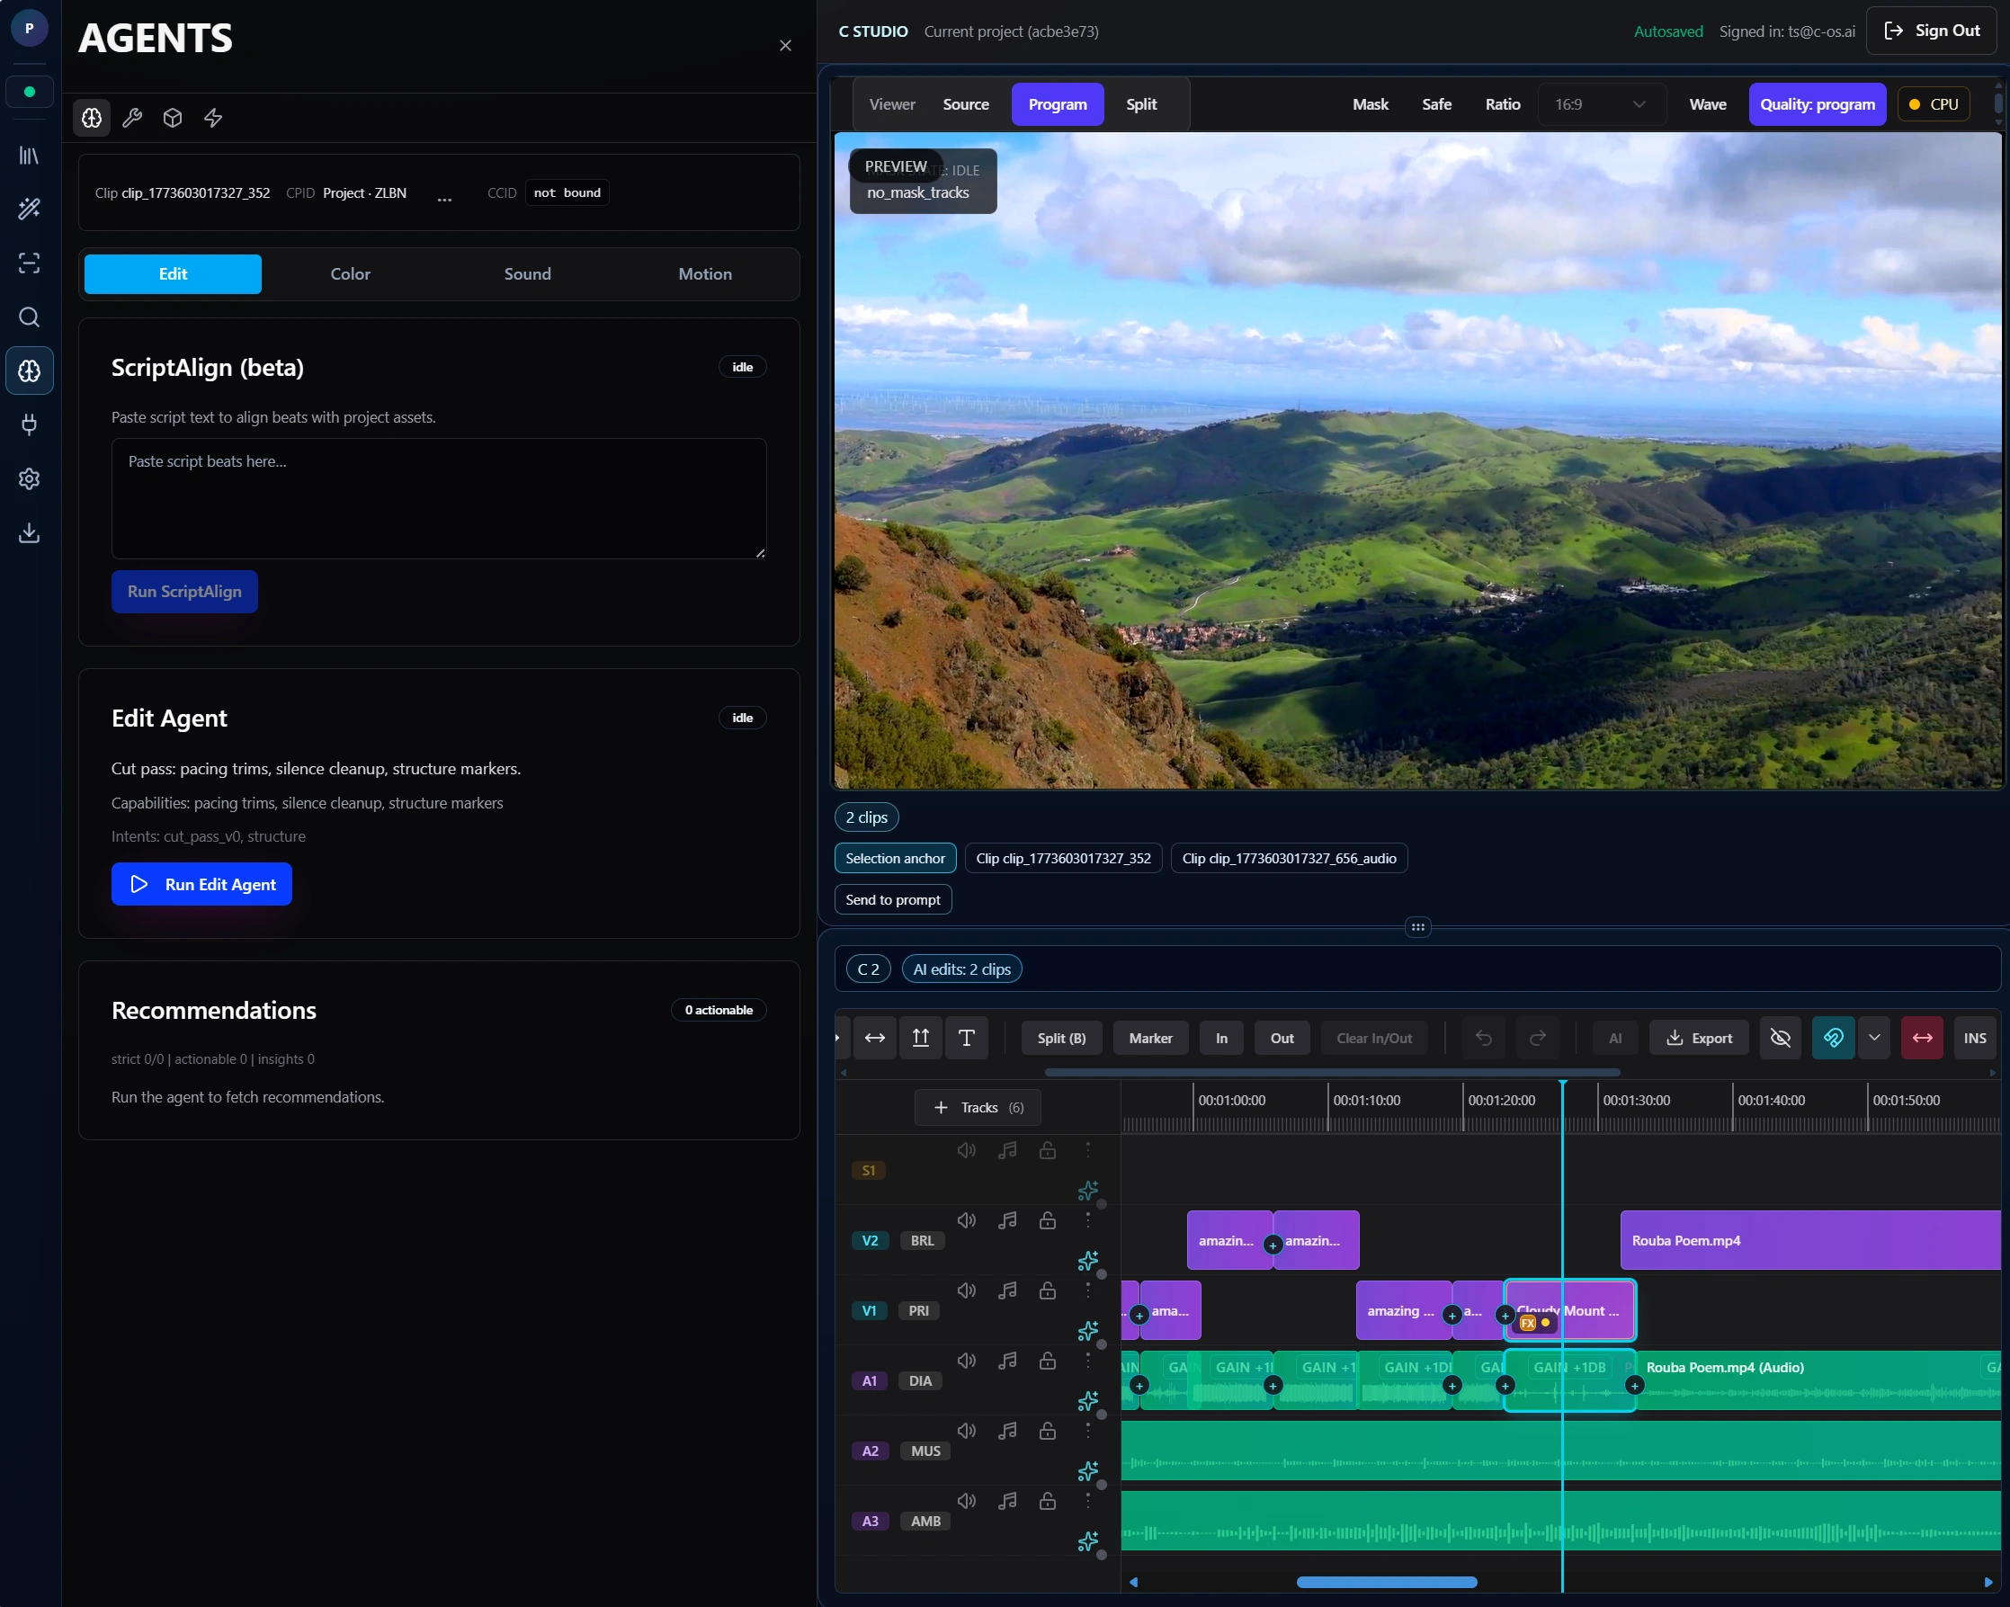Click the Sign Out button
Viewport: 2010px width, 1607px height.
1931,30
